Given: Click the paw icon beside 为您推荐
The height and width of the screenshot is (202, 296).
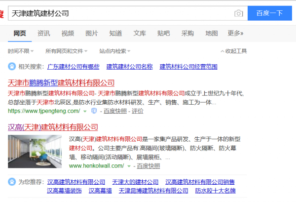Looking at the screenshot, I should point(12,182).
